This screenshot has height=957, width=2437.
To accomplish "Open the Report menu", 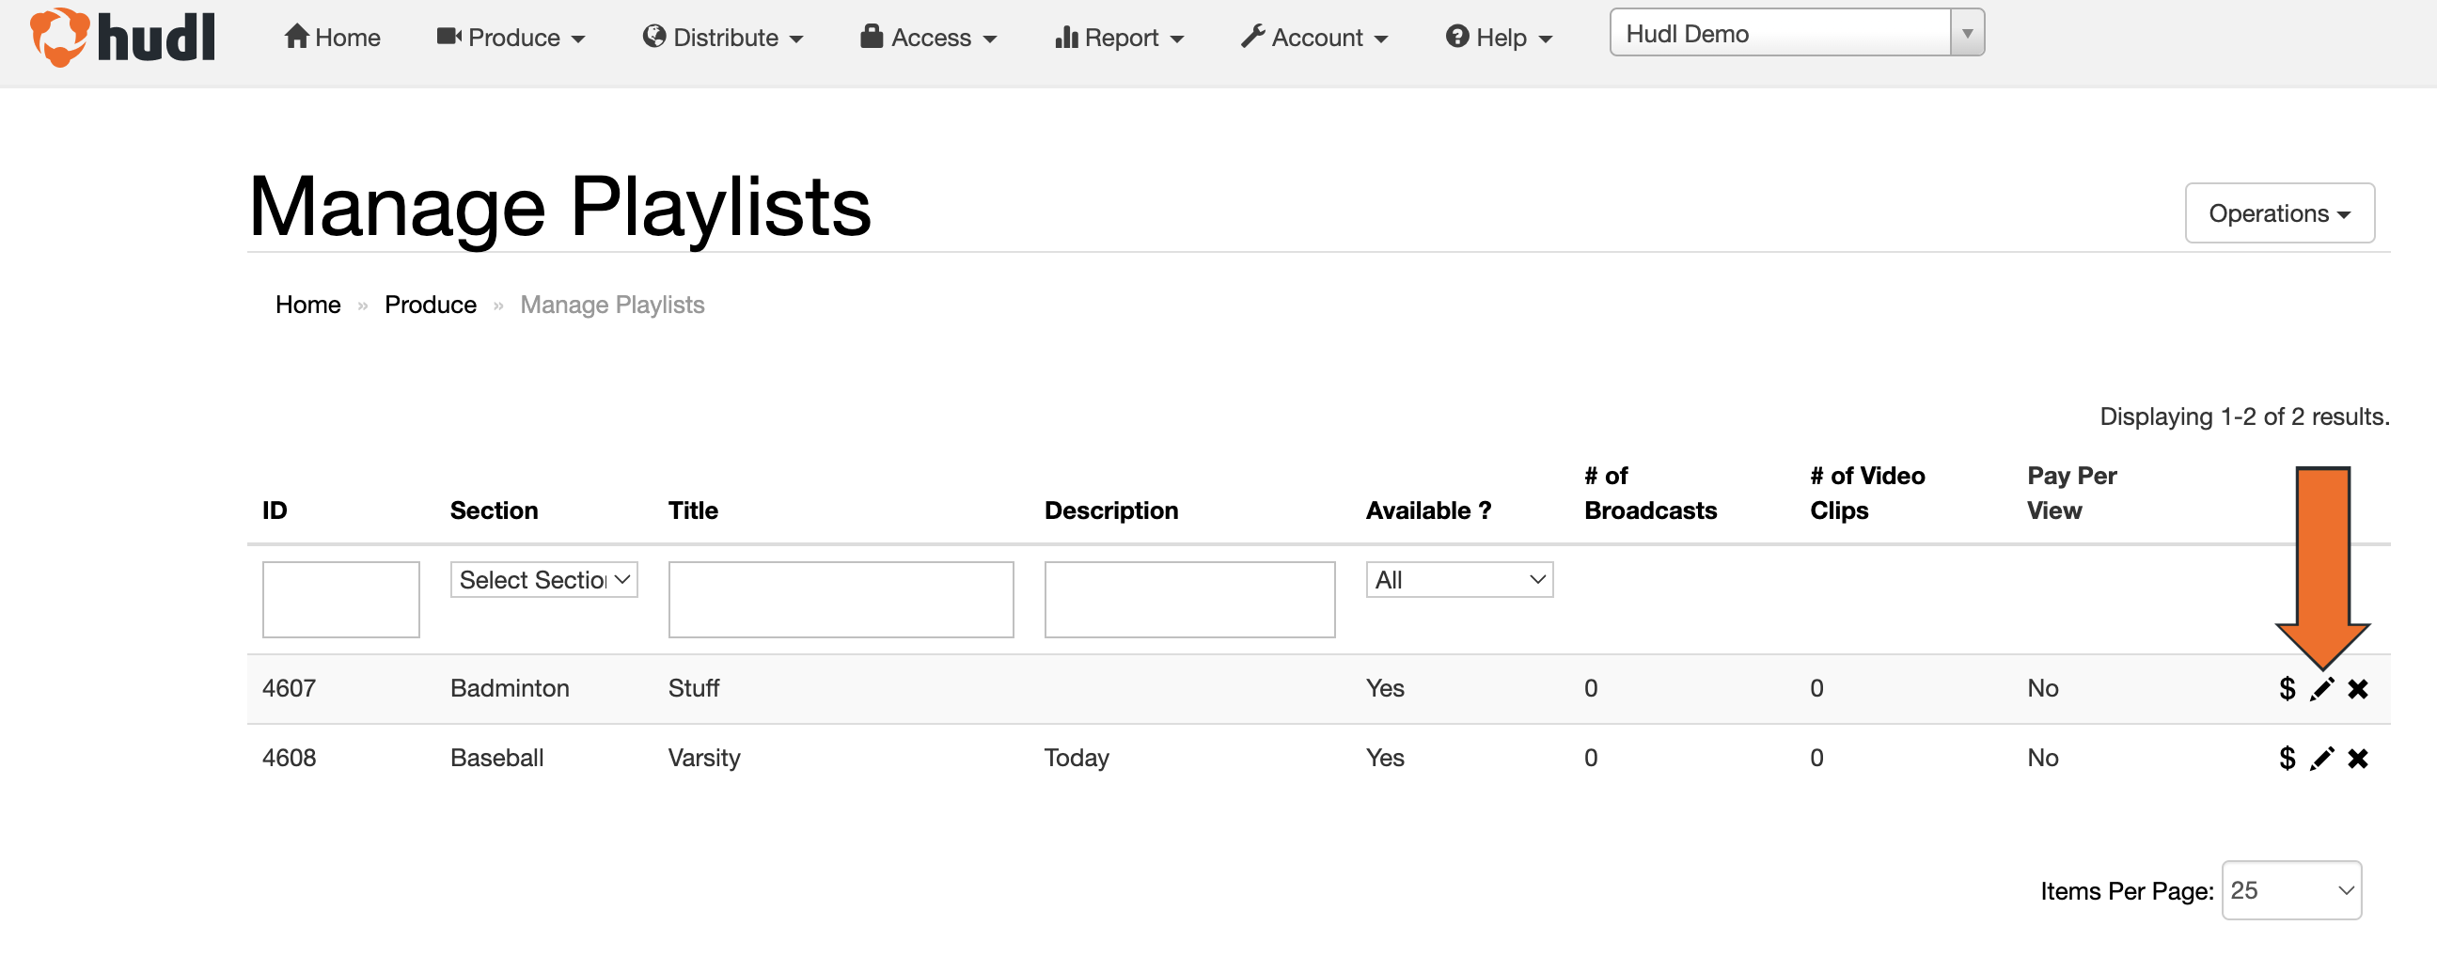I will click(1119, 38).
